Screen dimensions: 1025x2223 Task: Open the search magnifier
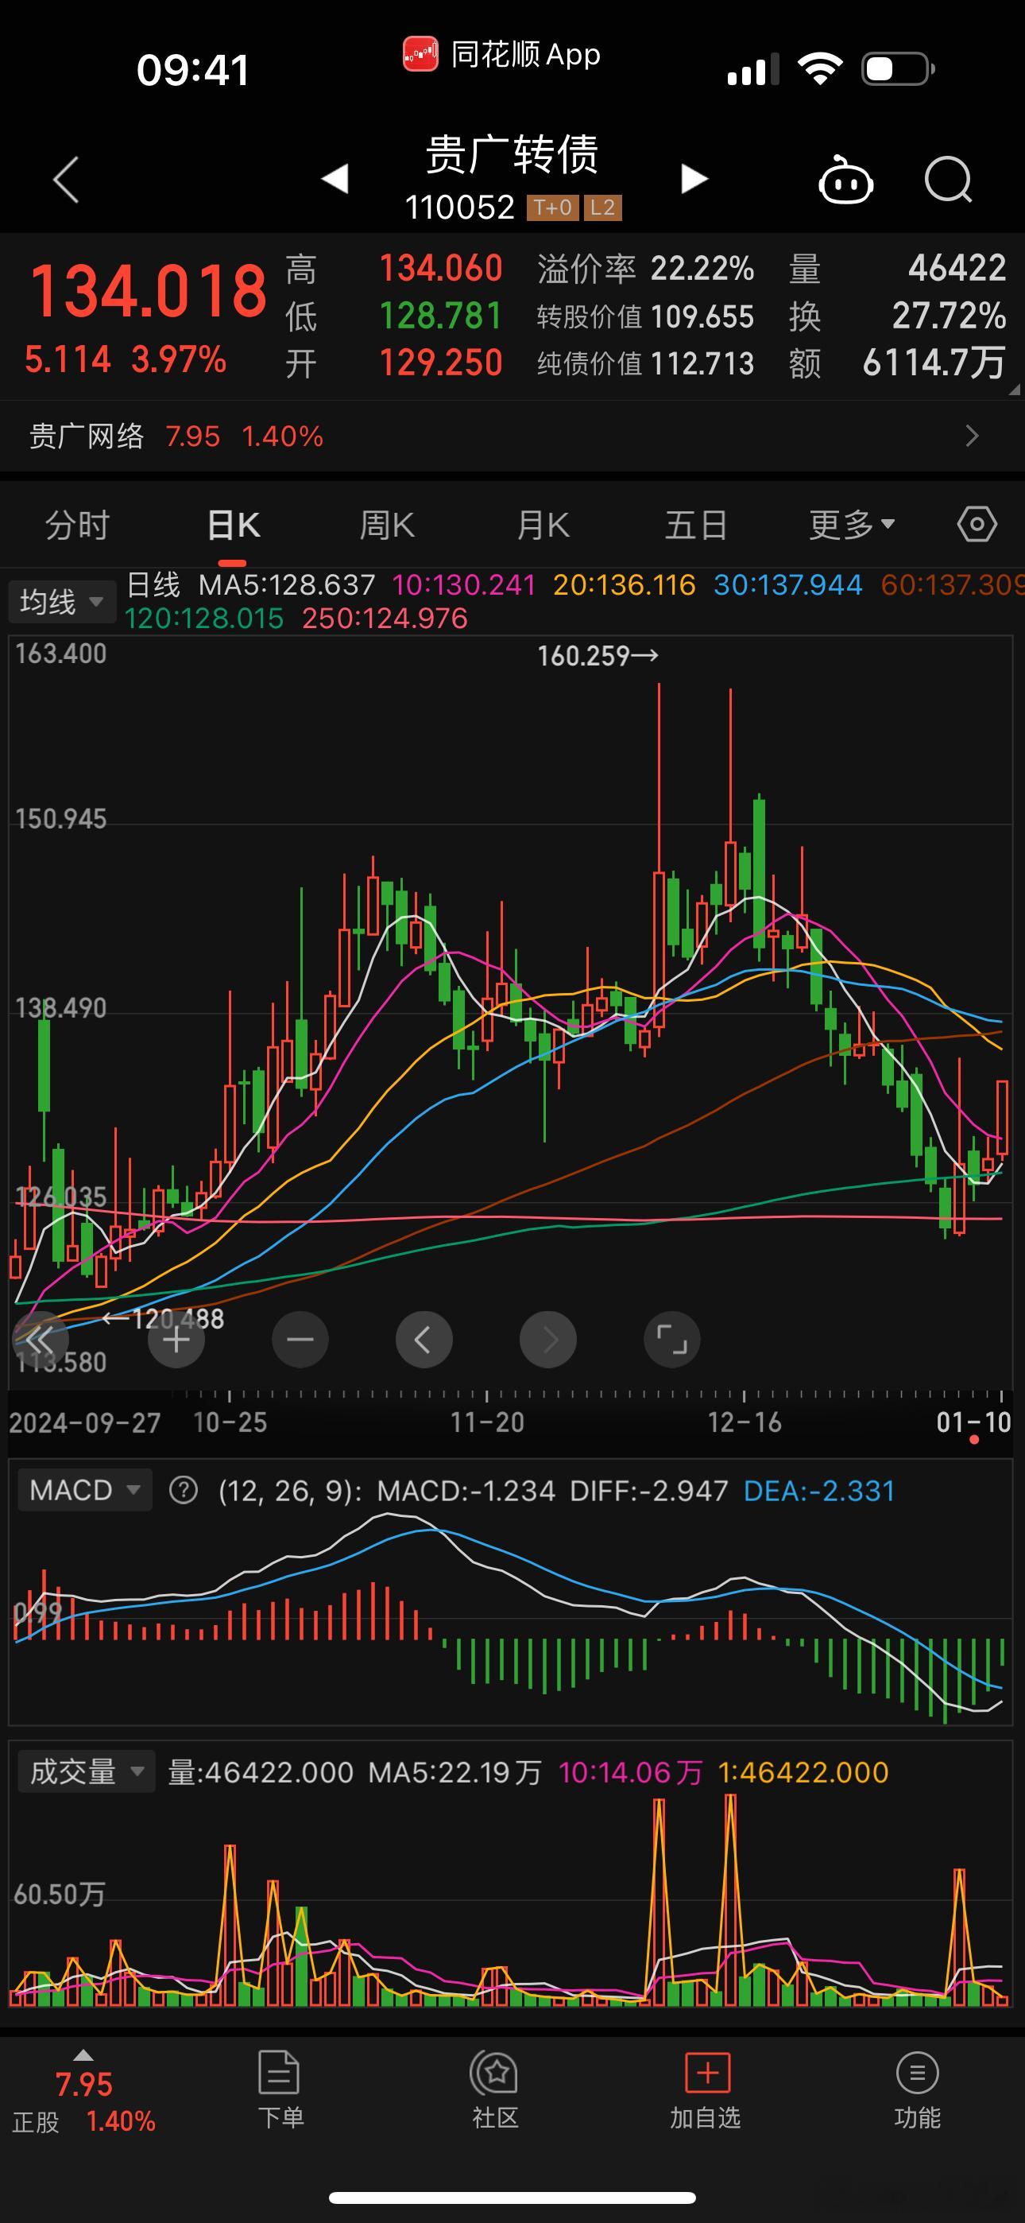tap(947, 180)
